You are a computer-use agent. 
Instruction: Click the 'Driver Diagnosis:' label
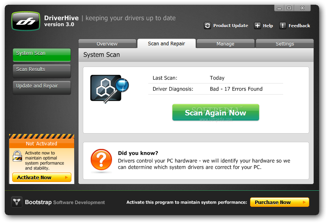(173, 89)
